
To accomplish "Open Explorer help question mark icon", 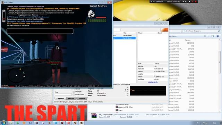I will (x=218, y=36).
